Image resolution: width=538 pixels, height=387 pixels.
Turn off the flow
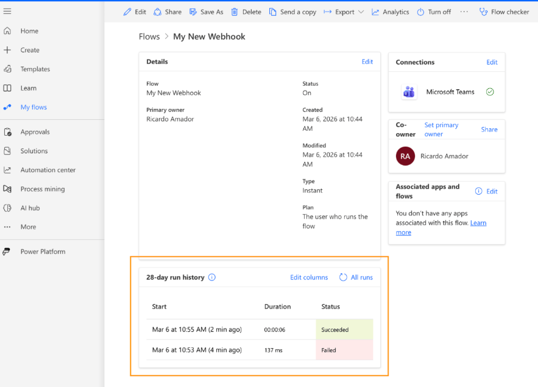tap(434, 12)
